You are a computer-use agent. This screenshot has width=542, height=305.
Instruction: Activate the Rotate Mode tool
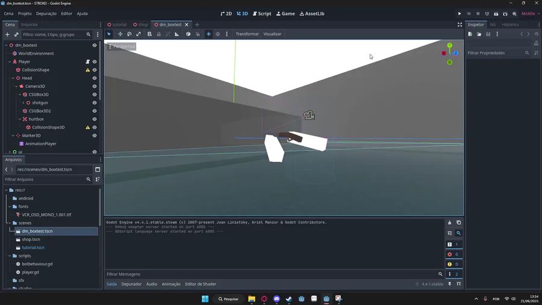point(129,34)
